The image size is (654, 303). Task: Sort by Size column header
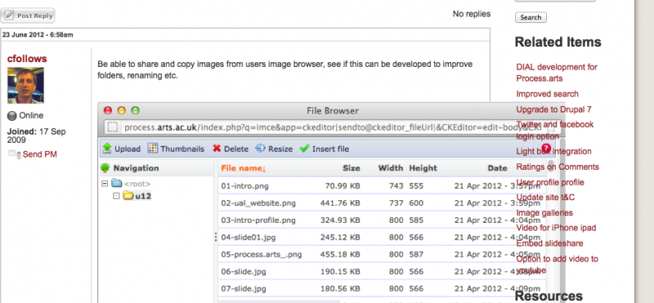pos(352,168)
